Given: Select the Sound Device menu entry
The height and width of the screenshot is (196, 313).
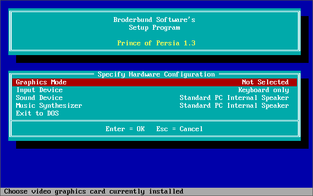Looking at the screenshot, I should [39, 98].
